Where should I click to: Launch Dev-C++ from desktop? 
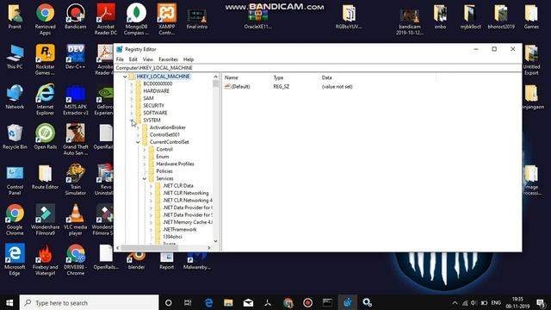point(75,57)
